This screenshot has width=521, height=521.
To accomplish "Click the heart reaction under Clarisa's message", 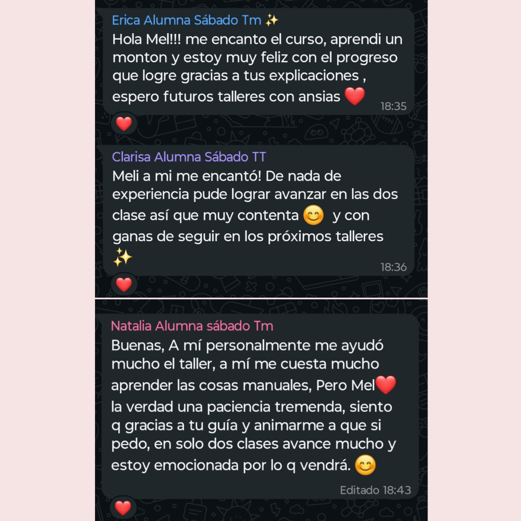I will click(x=124, y=285).
